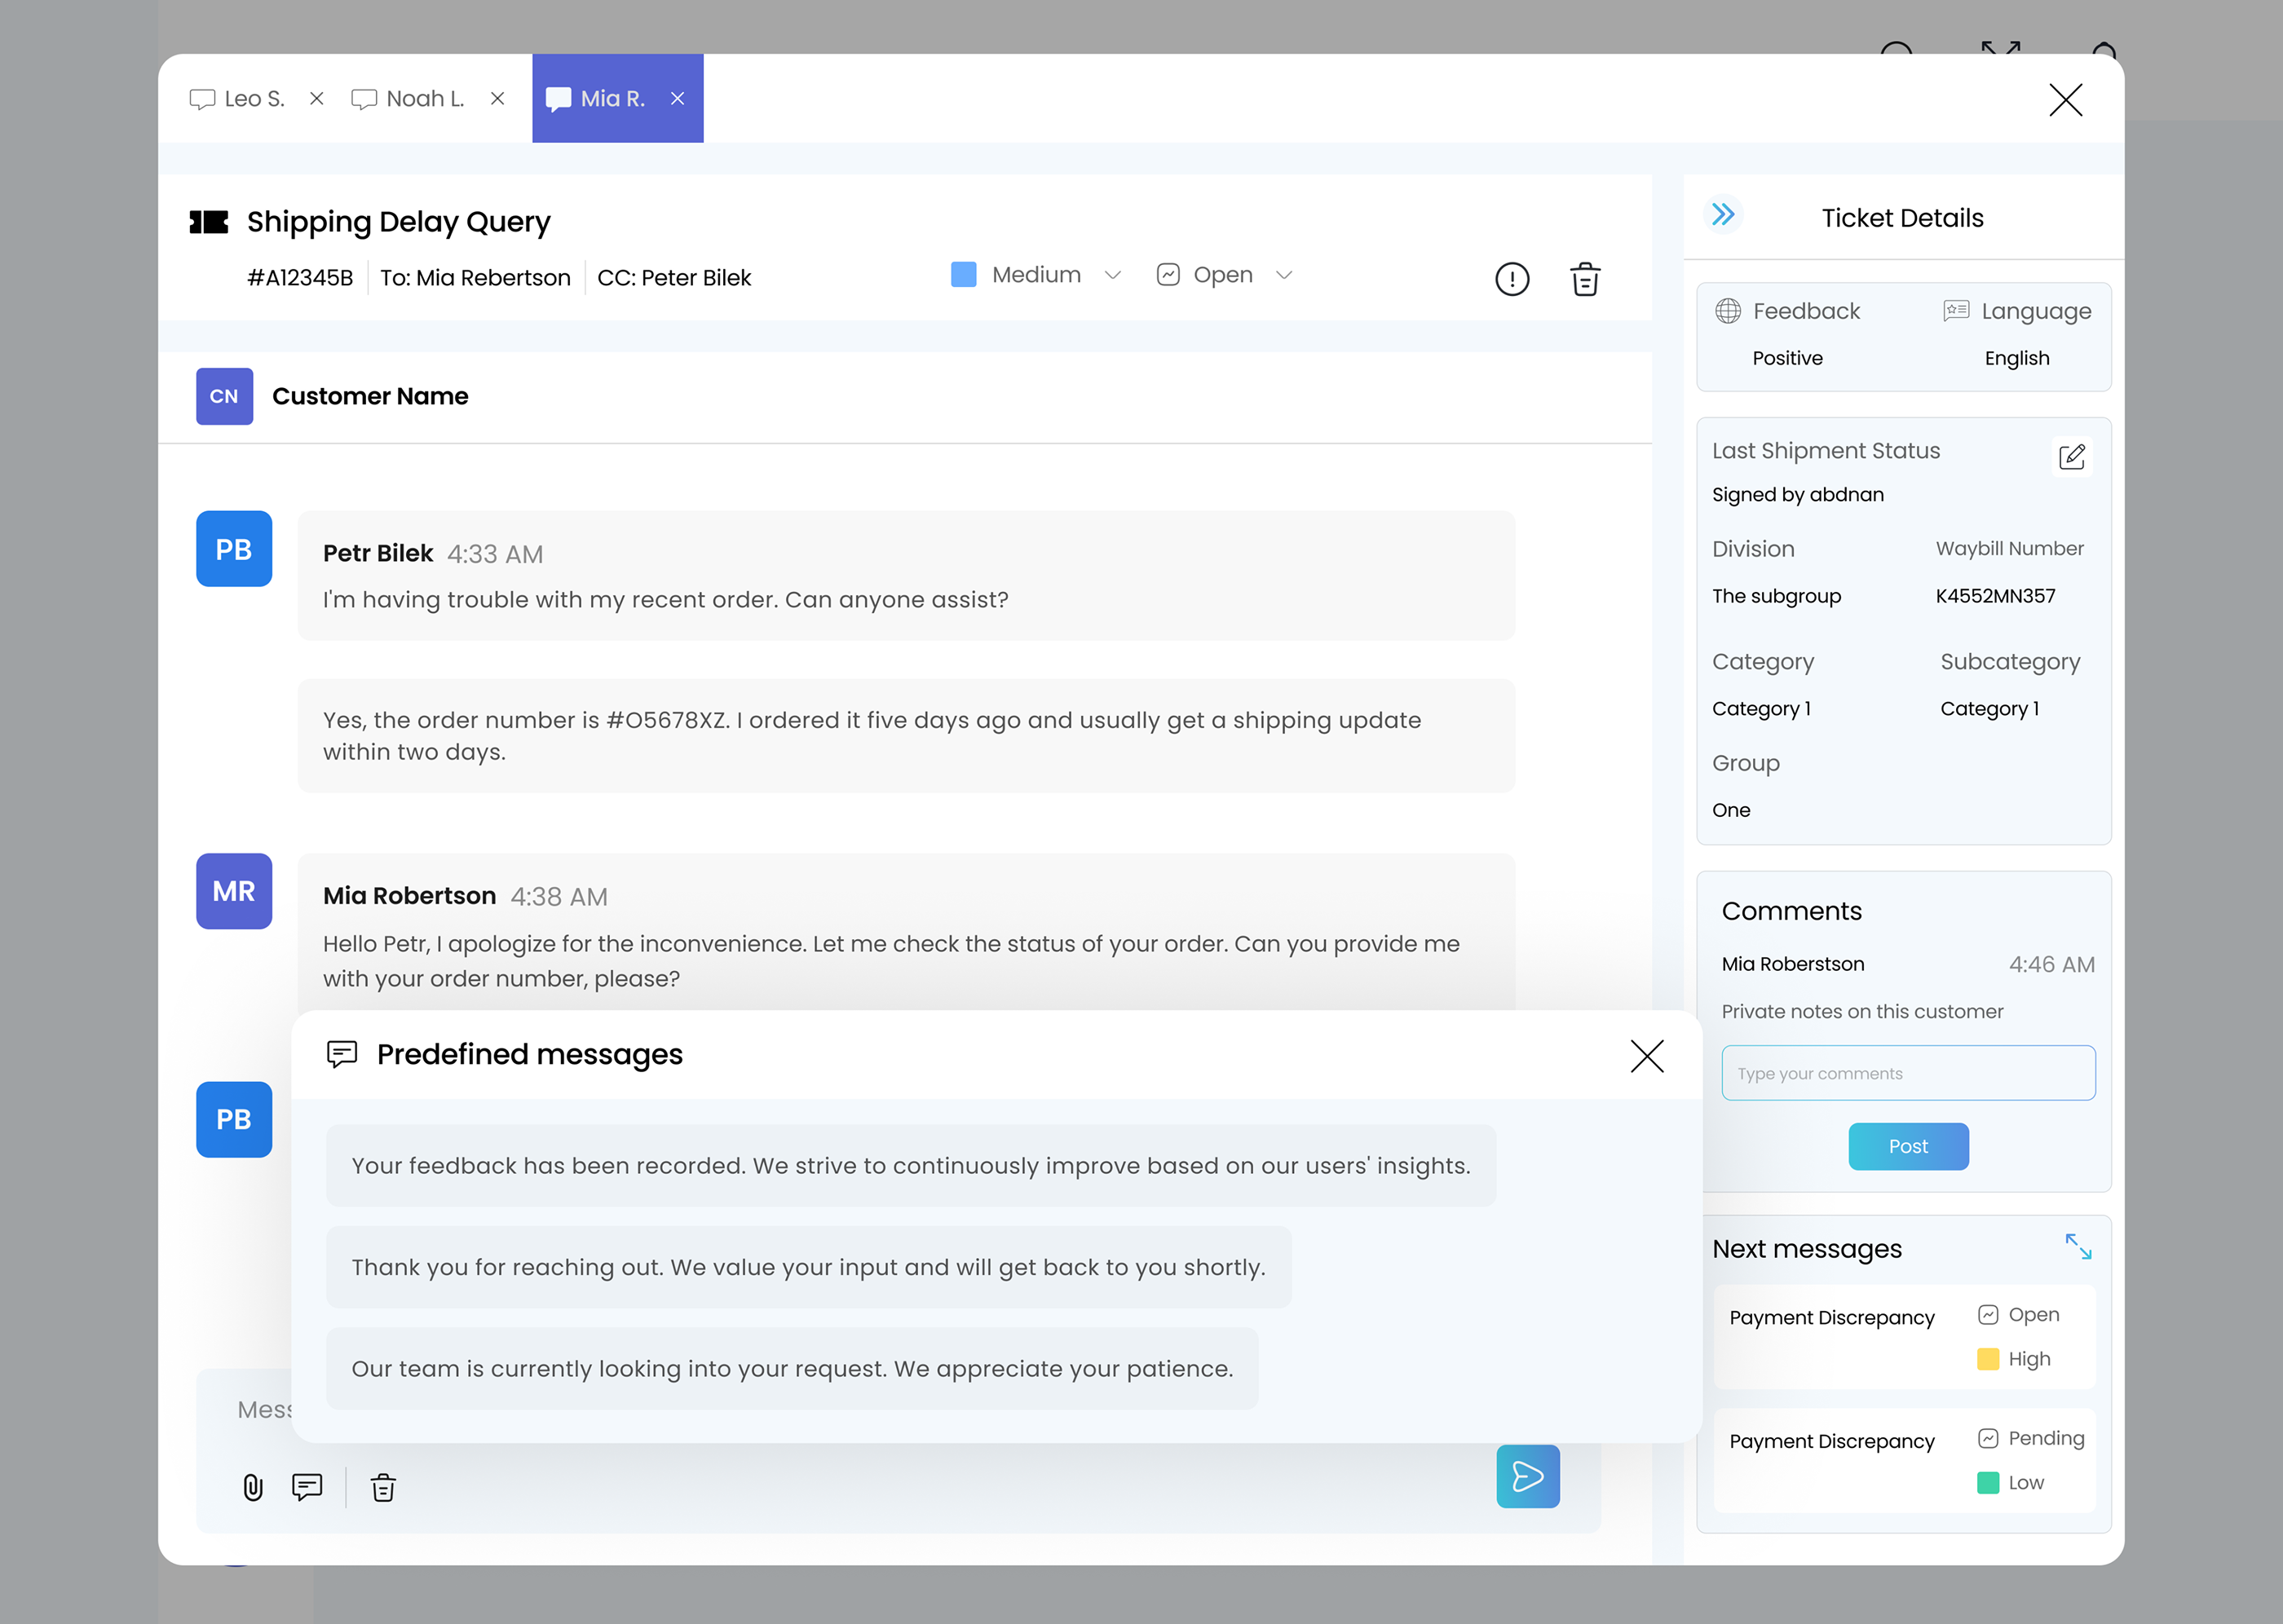
Task: Click the Post button to submit comment
Action: pyautogui.click(x=1907, y=1146)
